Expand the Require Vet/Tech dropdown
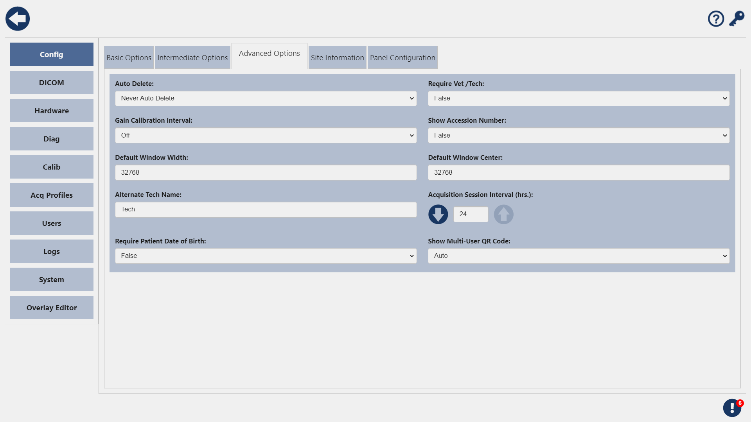 point(579,98)
